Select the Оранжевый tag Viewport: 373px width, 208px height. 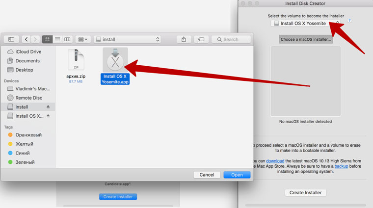click(x=28, y=135)
